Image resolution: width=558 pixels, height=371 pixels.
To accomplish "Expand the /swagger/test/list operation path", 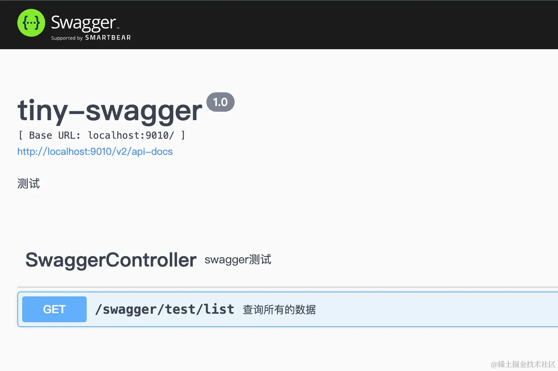I will pos(164,309).
